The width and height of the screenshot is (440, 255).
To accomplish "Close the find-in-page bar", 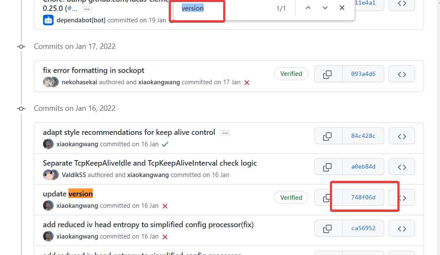I will point(342,8).
